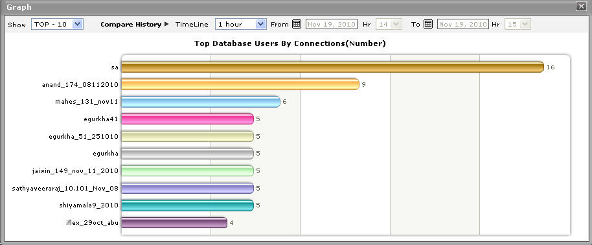This screenshot has width=592, height=245.
Task: Click the egurkha gray bar
Action: pos(188,154)
